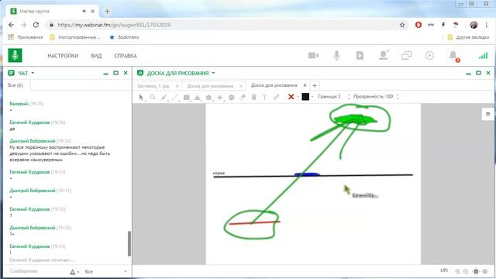Image resolution: width=496 pixels, height=279 pixels.
Task: Toggle the webcam camera icon
Action: coord(313,56)
